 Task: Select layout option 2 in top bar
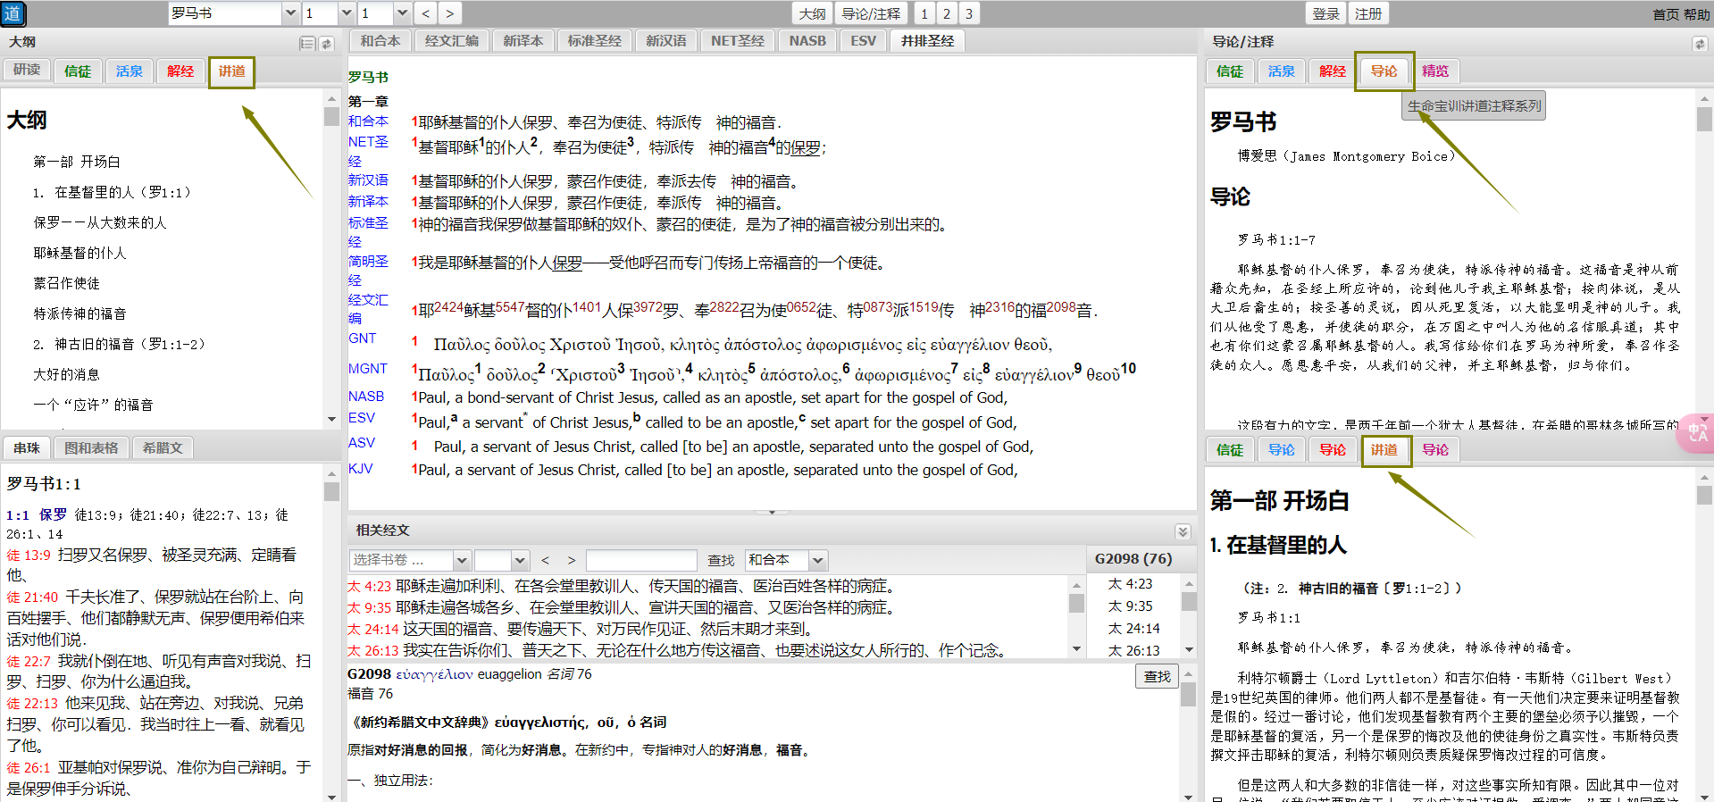click(x=947, y=13)
